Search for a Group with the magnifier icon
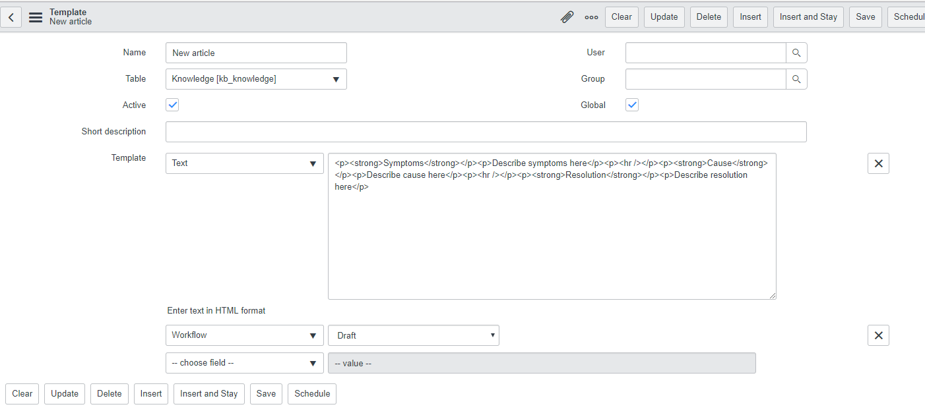The height and width of the screenshot is (417, 925). click(x=796, y=78)
